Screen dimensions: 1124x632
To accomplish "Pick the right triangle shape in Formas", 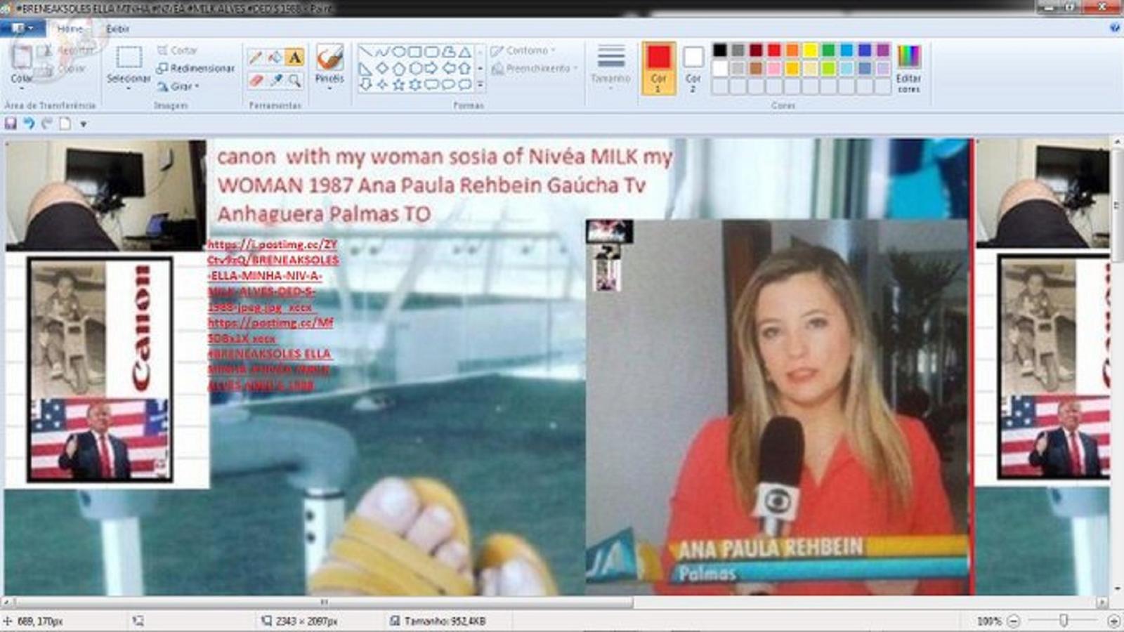I will pos(365,69).
